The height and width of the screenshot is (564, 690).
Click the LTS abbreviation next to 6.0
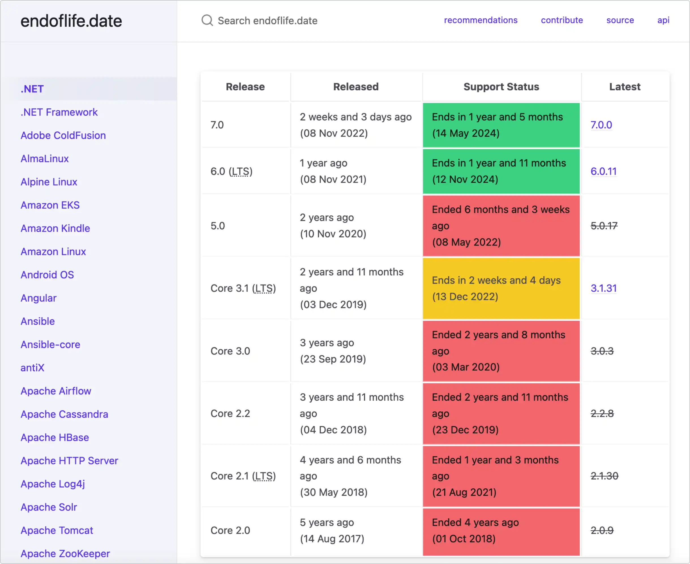(240, 171)
